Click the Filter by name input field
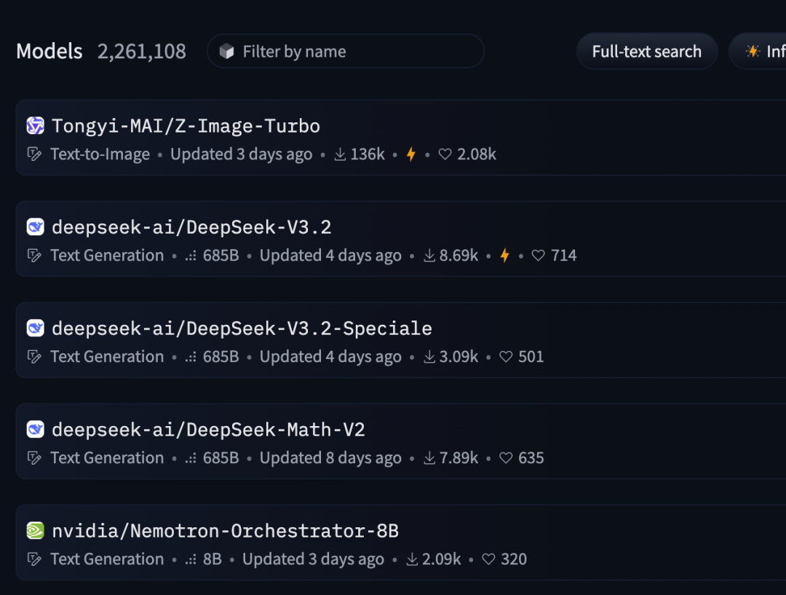 357,52
